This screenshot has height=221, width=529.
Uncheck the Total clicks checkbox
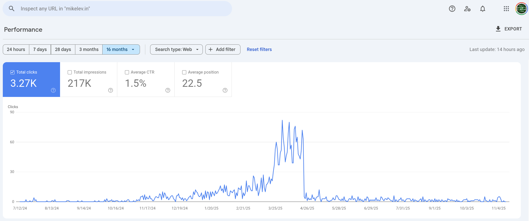click(x=12, y=72)
